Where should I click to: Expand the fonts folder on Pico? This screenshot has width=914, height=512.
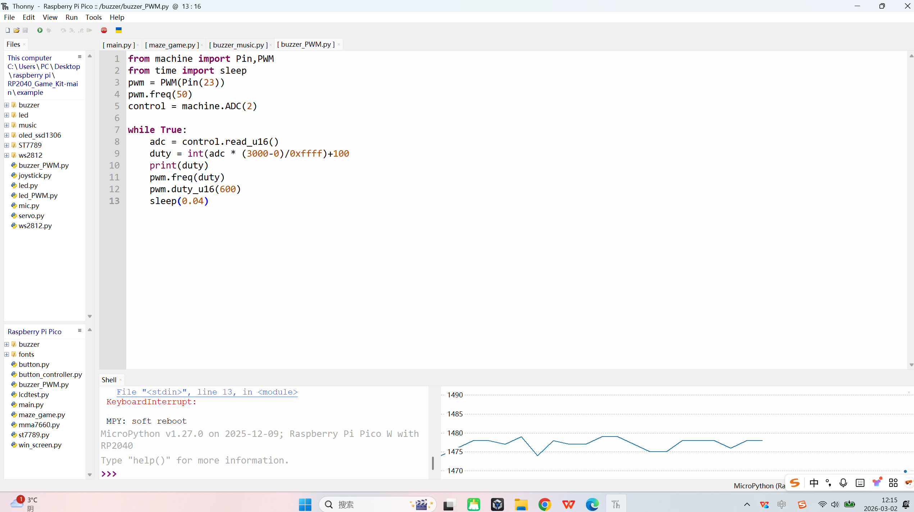6,354
